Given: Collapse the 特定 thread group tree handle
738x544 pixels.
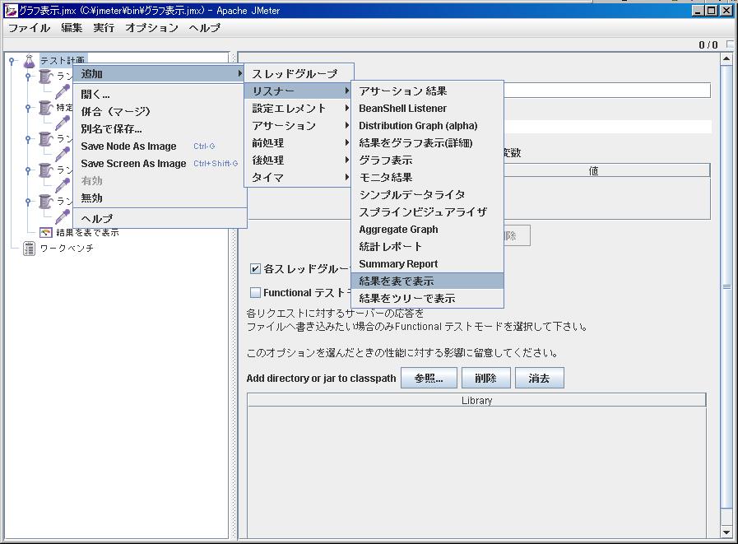Looking at the screenshot, I should 28,108.
